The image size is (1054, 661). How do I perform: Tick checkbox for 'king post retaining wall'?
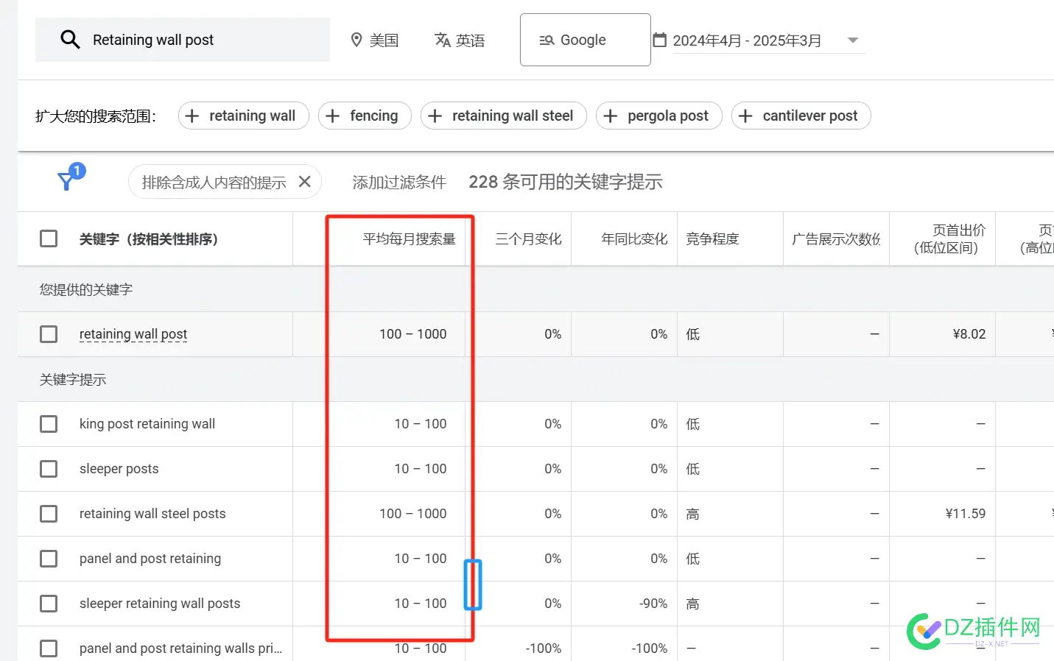click(49, 424)
